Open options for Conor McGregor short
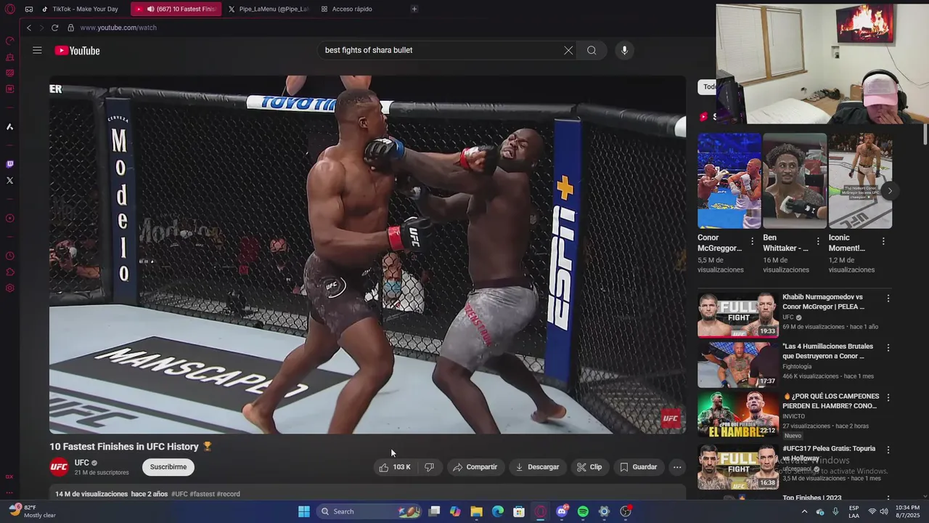 click(752, 241)
